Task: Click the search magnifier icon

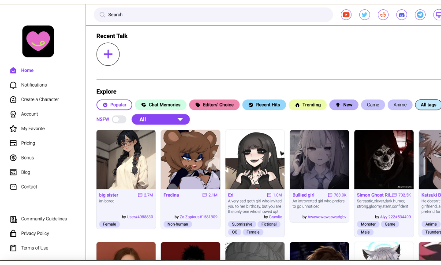Action: click(x=102, y=15)
